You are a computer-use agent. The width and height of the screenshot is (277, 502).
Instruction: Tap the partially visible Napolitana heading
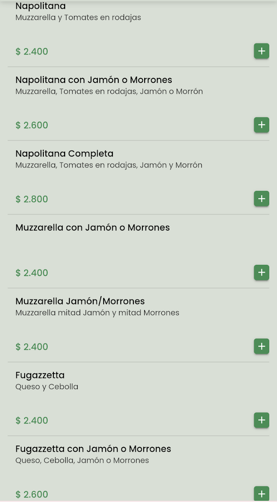pyautogui.click(x=41, y=6)
